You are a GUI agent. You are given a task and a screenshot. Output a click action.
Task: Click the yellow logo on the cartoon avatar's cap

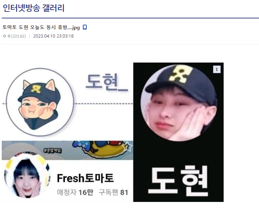coord(36,89)
